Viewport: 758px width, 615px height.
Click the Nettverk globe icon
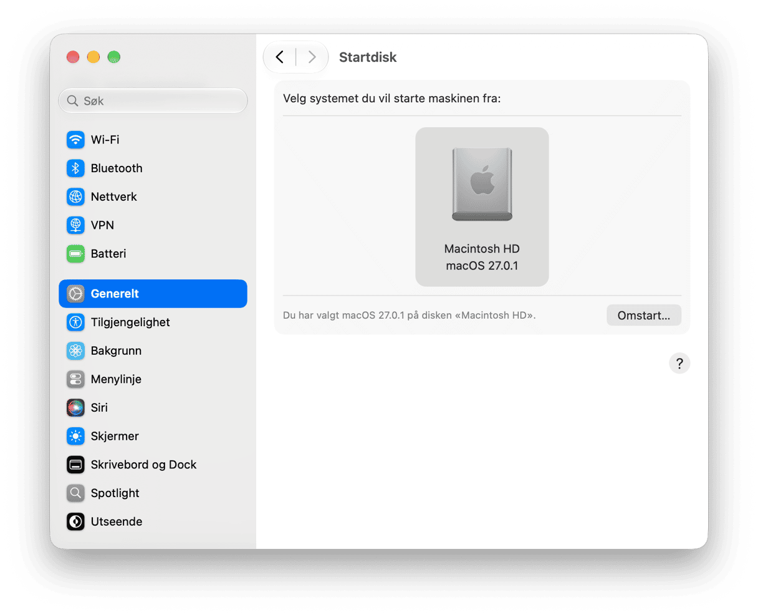point(75,196)
